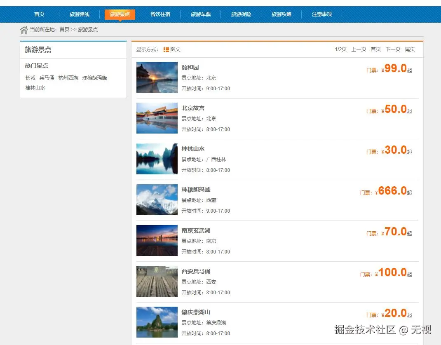This screenshot has height=345, width=441.
Task: Click the 长城 hot spot link
Action: tap(30, 78)
